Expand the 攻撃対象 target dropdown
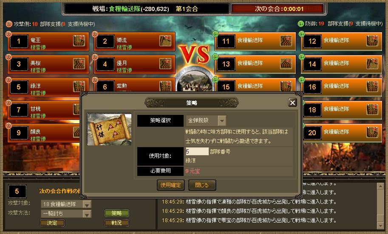The width and height of the screenshot is (388, 234). pyautogui.click(x=87, y=204)
